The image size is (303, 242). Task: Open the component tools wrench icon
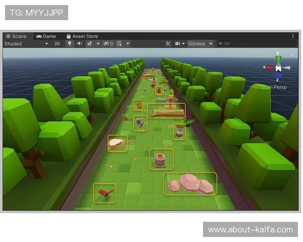pyautogui.click(x=168, y=44)
